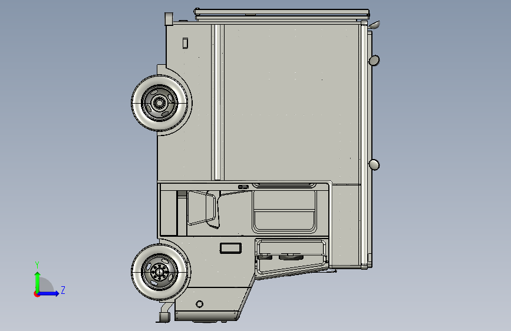
Task: Select the round port on the front bumper section
Action: (199, 304)
